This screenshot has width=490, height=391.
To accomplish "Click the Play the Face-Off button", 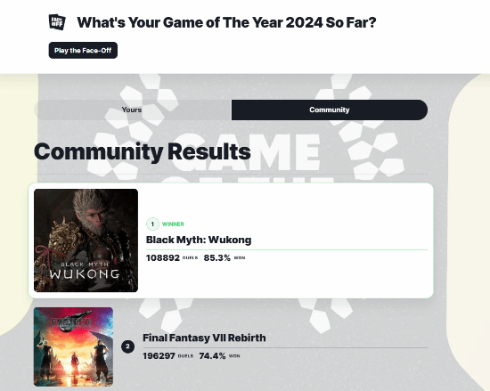I will [x=83, y=50].
